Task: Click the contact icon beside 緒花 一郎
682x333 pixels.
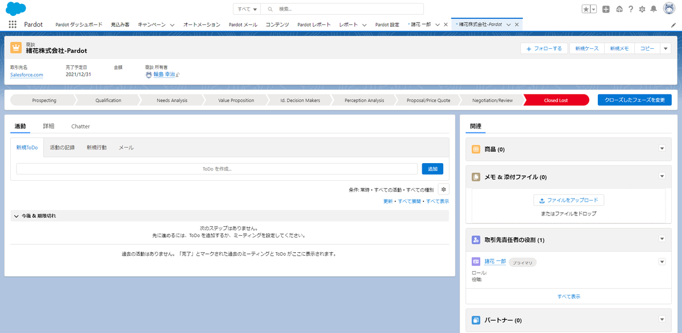Action: [x=476, y=261]
